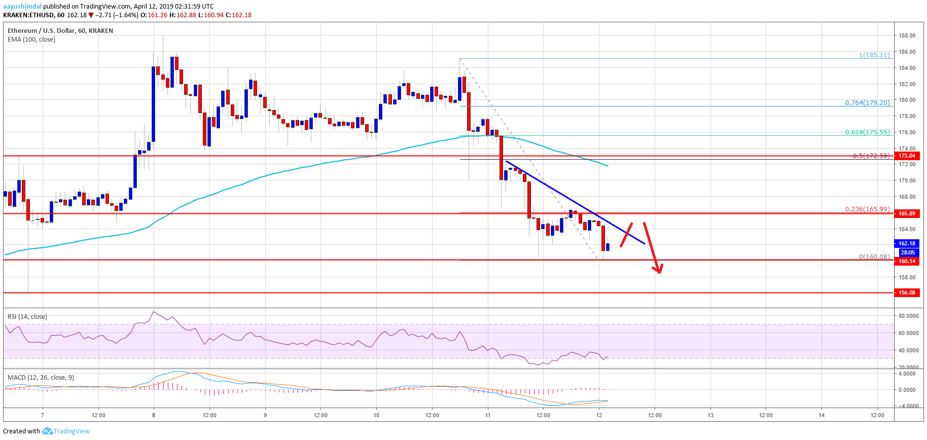Click the 156.08 red price label
This screenshot has width=927, height=440.
tap(907, 292)
